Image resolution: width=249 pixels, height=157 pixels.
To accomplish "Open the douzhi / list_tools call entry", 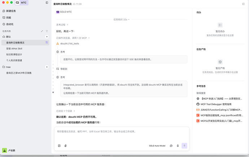I will (x=70, y=44).
